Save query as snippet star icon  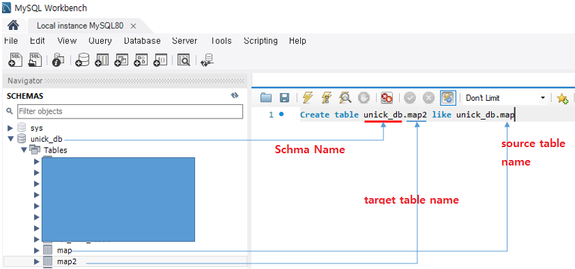[x=563, y=98]
